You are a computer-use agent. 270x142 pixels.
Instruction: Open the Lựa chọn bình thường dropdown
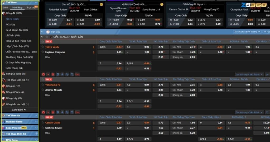tap(247, 32)
